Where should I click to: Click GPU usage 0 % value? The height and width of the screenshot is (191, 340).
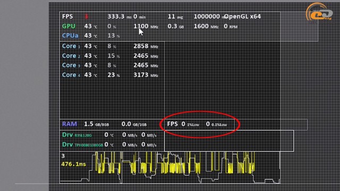coord(112,27)
